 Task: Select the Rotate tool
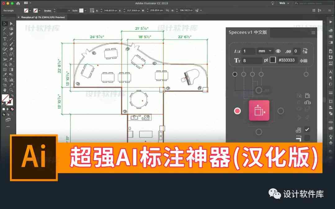pyautogui.click(x=5, y=54)
